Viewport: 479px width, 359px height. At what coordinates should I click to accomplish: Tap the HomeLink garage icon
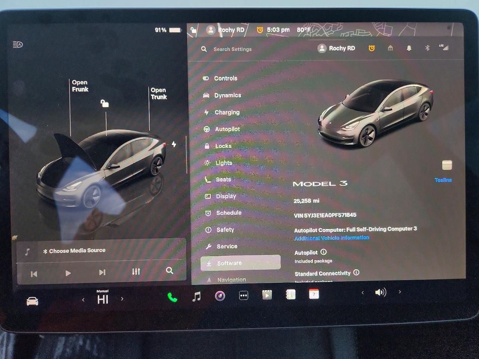pos(390,48)
